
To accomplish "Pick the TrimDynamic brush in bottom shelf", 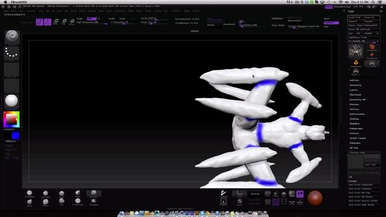I will click(x=78, y=202).
